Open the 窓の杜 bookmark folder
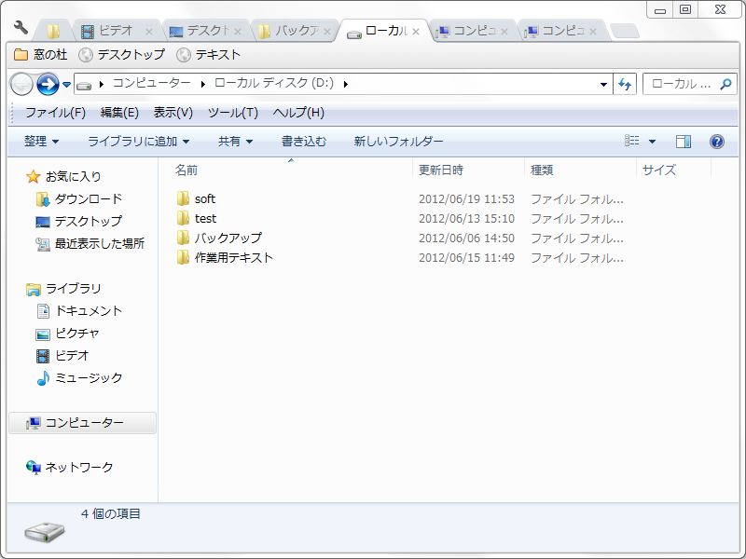This screenshot has height=559, width=746. [41, 55]
